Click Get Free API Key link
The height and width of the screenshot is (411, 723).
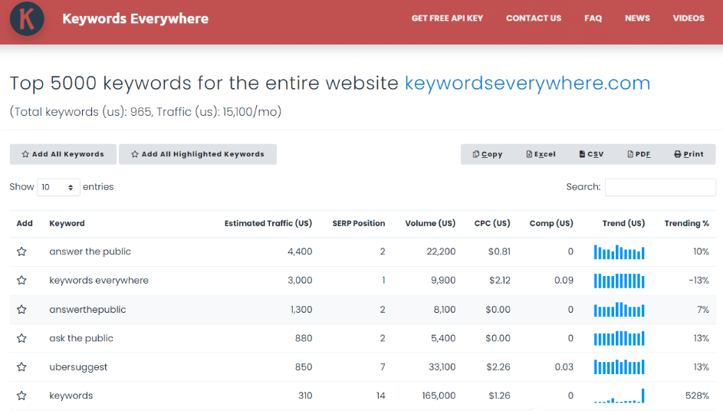pyautogui.click(x=447, y=18)
